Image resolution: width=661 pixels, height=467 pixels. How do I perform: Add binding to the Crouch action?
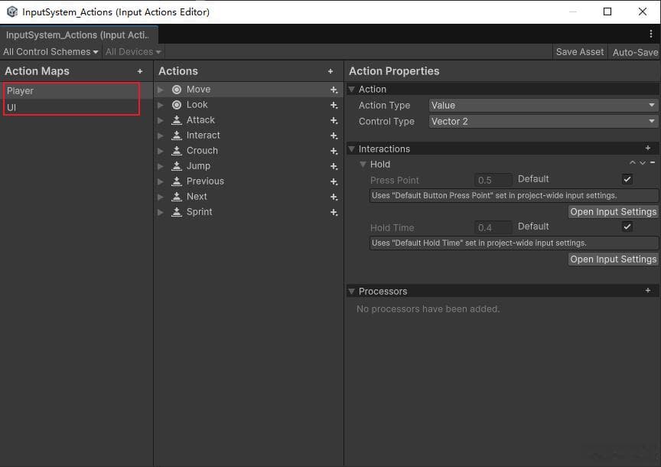pyautogui.click(x=334, y=151)
